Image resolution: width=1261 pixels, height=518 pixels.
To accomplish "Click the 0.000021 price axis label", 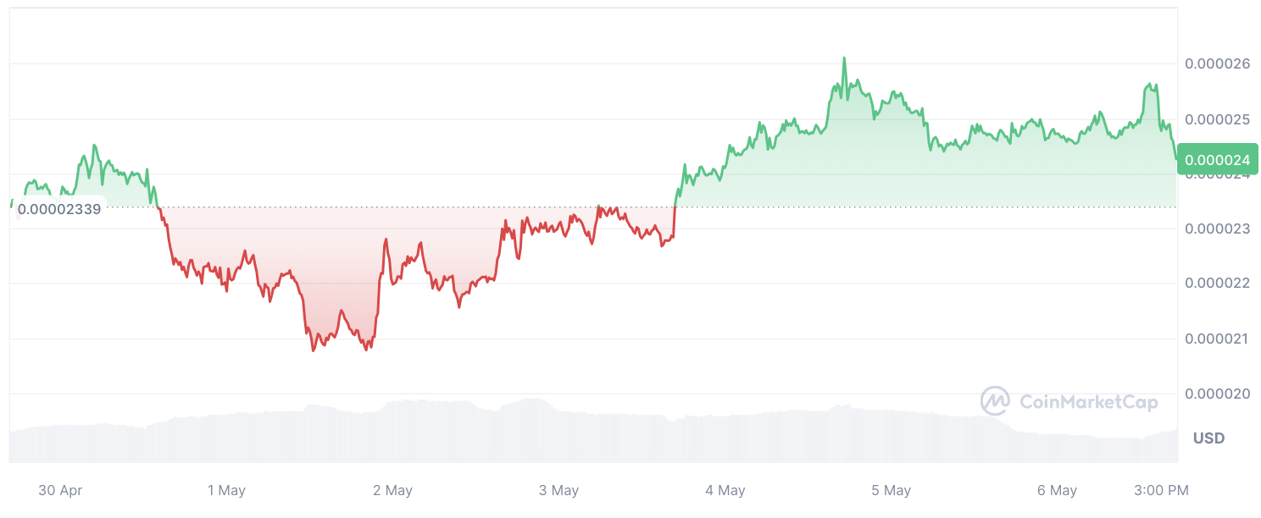I will click(x=1217, y=339).
